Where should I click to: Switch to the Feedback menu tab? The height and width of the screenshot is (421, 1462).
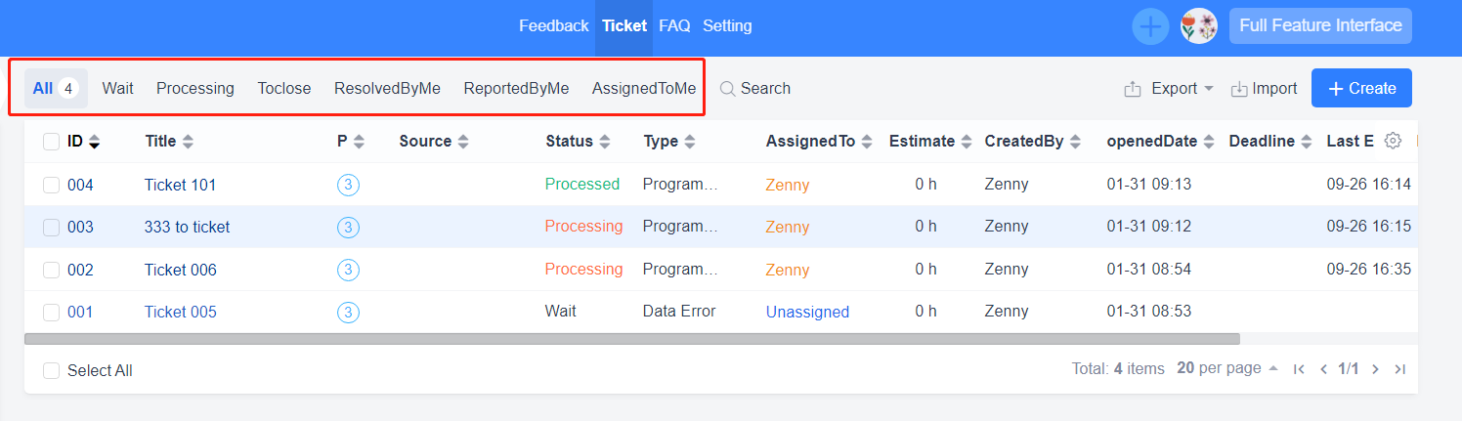(x=553, y=26)
